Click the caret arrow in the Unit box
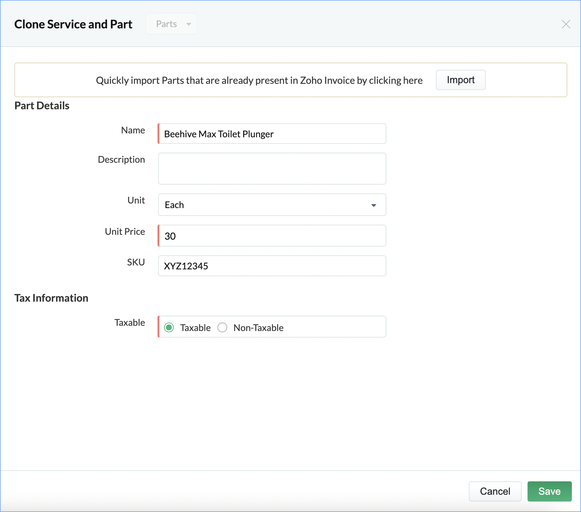The width and height of the screenshot is (581, 512). [x=374, y=205]
